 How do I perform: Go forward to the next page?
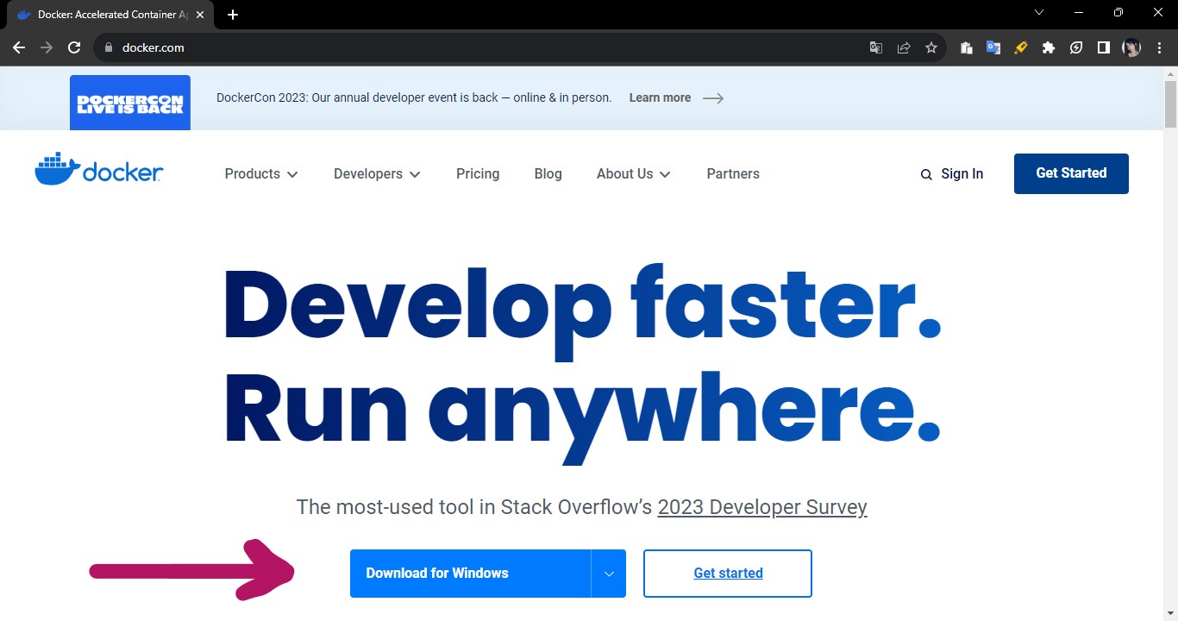(47, 47)
